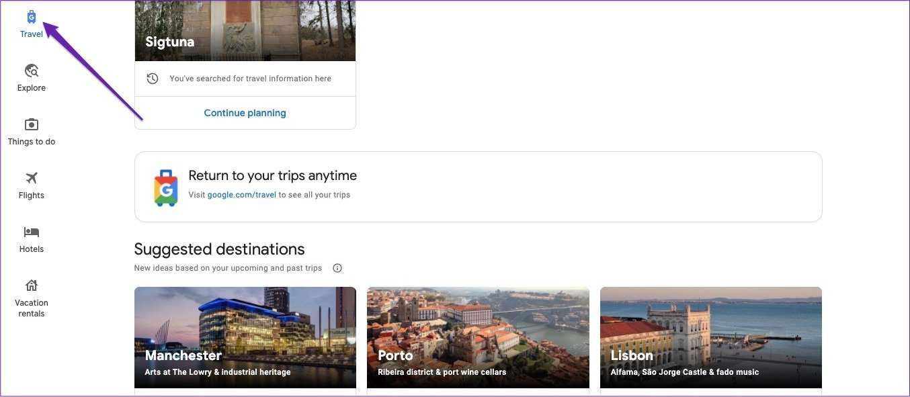Open the Flights airplane icon
Viewport: 910px width, 397px height.
point(32,178)
